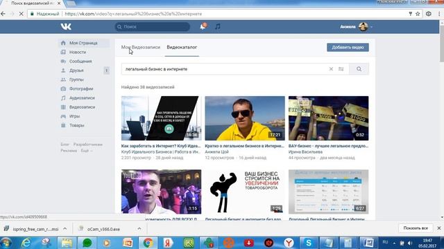Viewport: 444px width, 249px height.
Task: Open downloaded ispring_free_cam msi file
Action: (32, 229)
